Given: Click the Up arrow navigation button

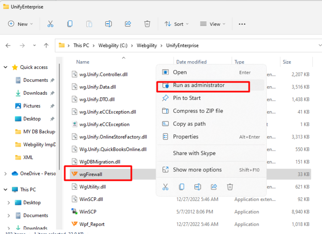Looking at the screenshot, I should coord(46,46).
